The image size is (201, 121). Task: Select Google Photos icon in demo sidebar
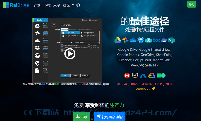[x=37, y=33]
